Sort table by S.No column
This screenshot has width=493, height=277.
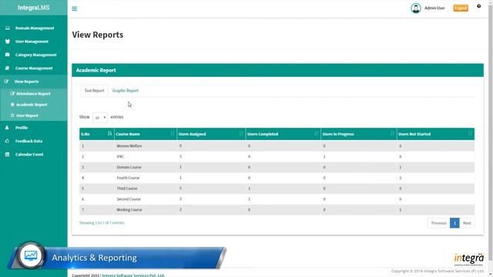[x=96, y=134]
